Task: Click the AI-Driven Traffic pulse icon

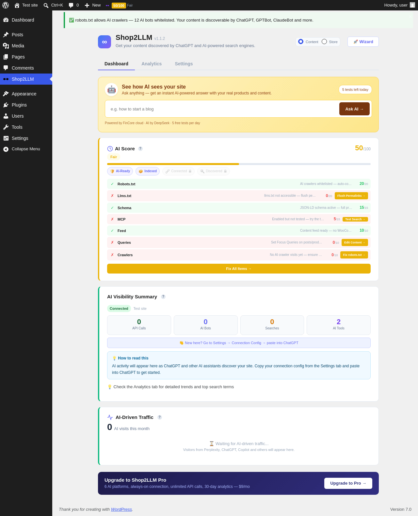Action: click(x=110, y=417)
